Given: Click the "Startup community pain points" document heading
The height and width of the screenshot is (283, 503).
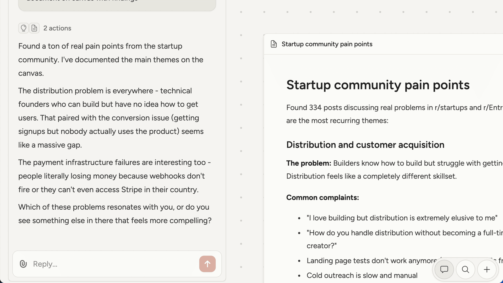Looking at the screenshot, I should [x=378, y=85].
